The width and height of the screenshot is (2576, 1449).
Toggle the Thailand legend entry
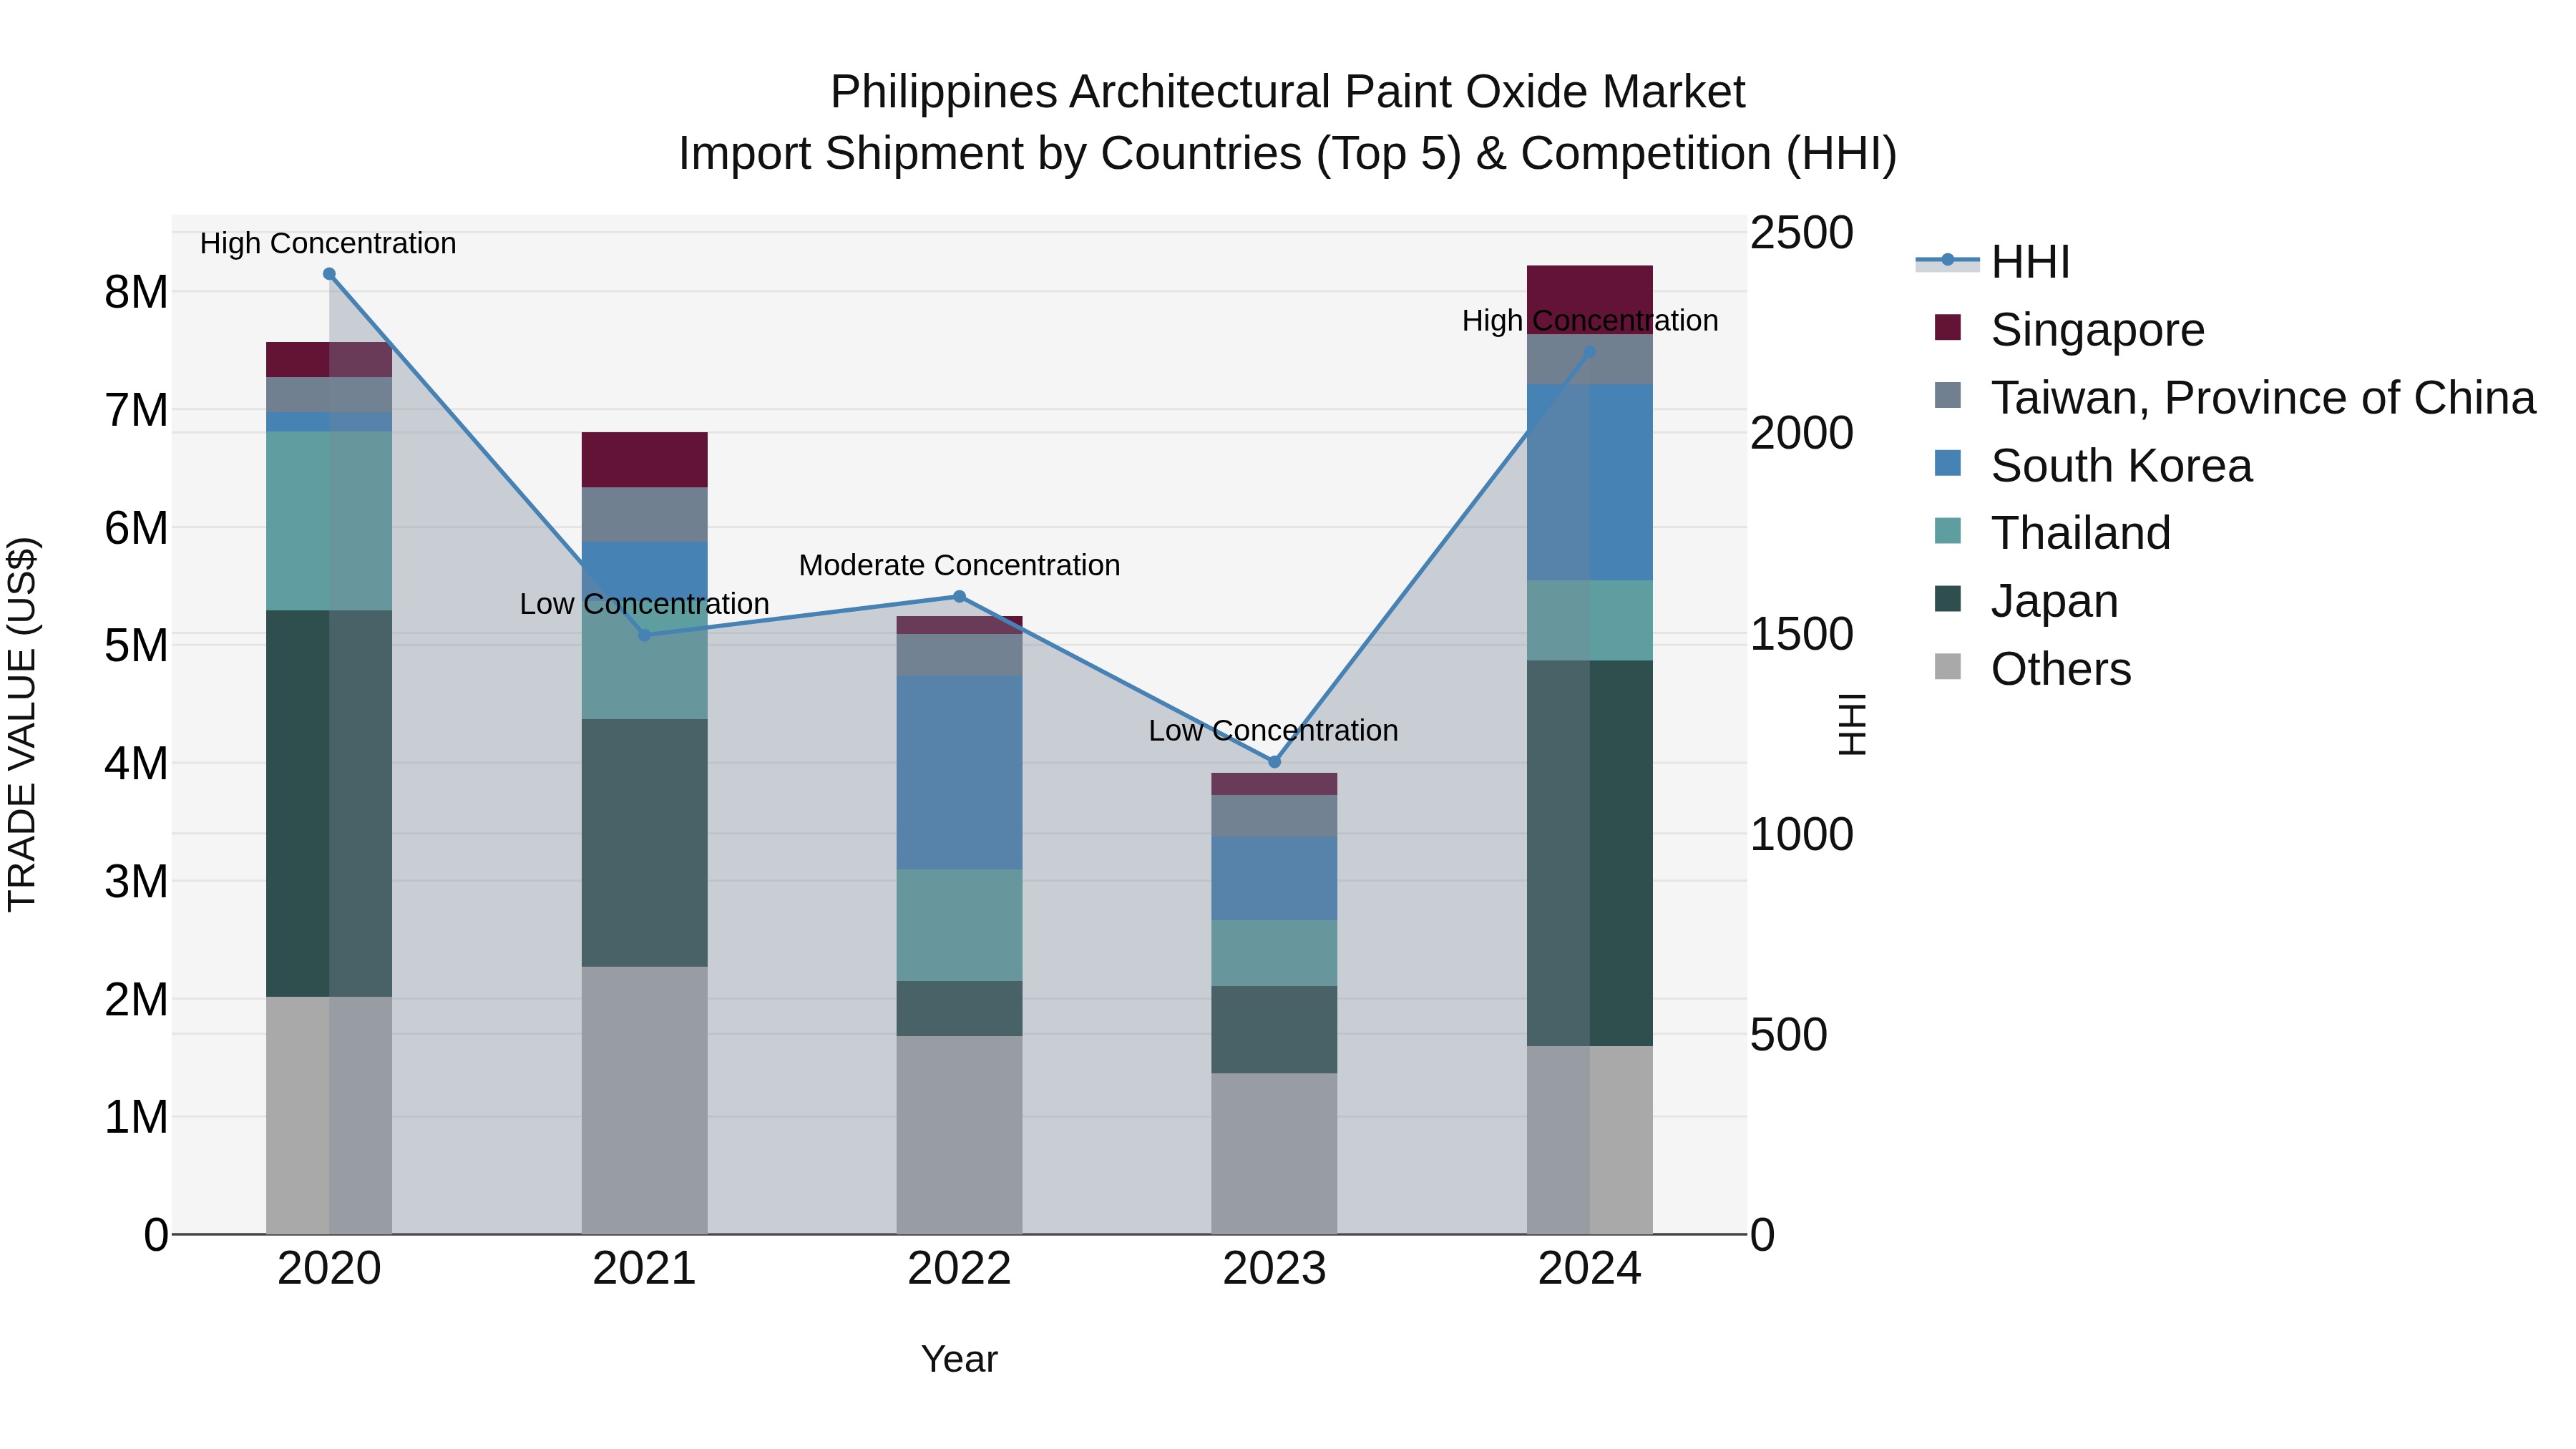click(x=2052, y=532)
